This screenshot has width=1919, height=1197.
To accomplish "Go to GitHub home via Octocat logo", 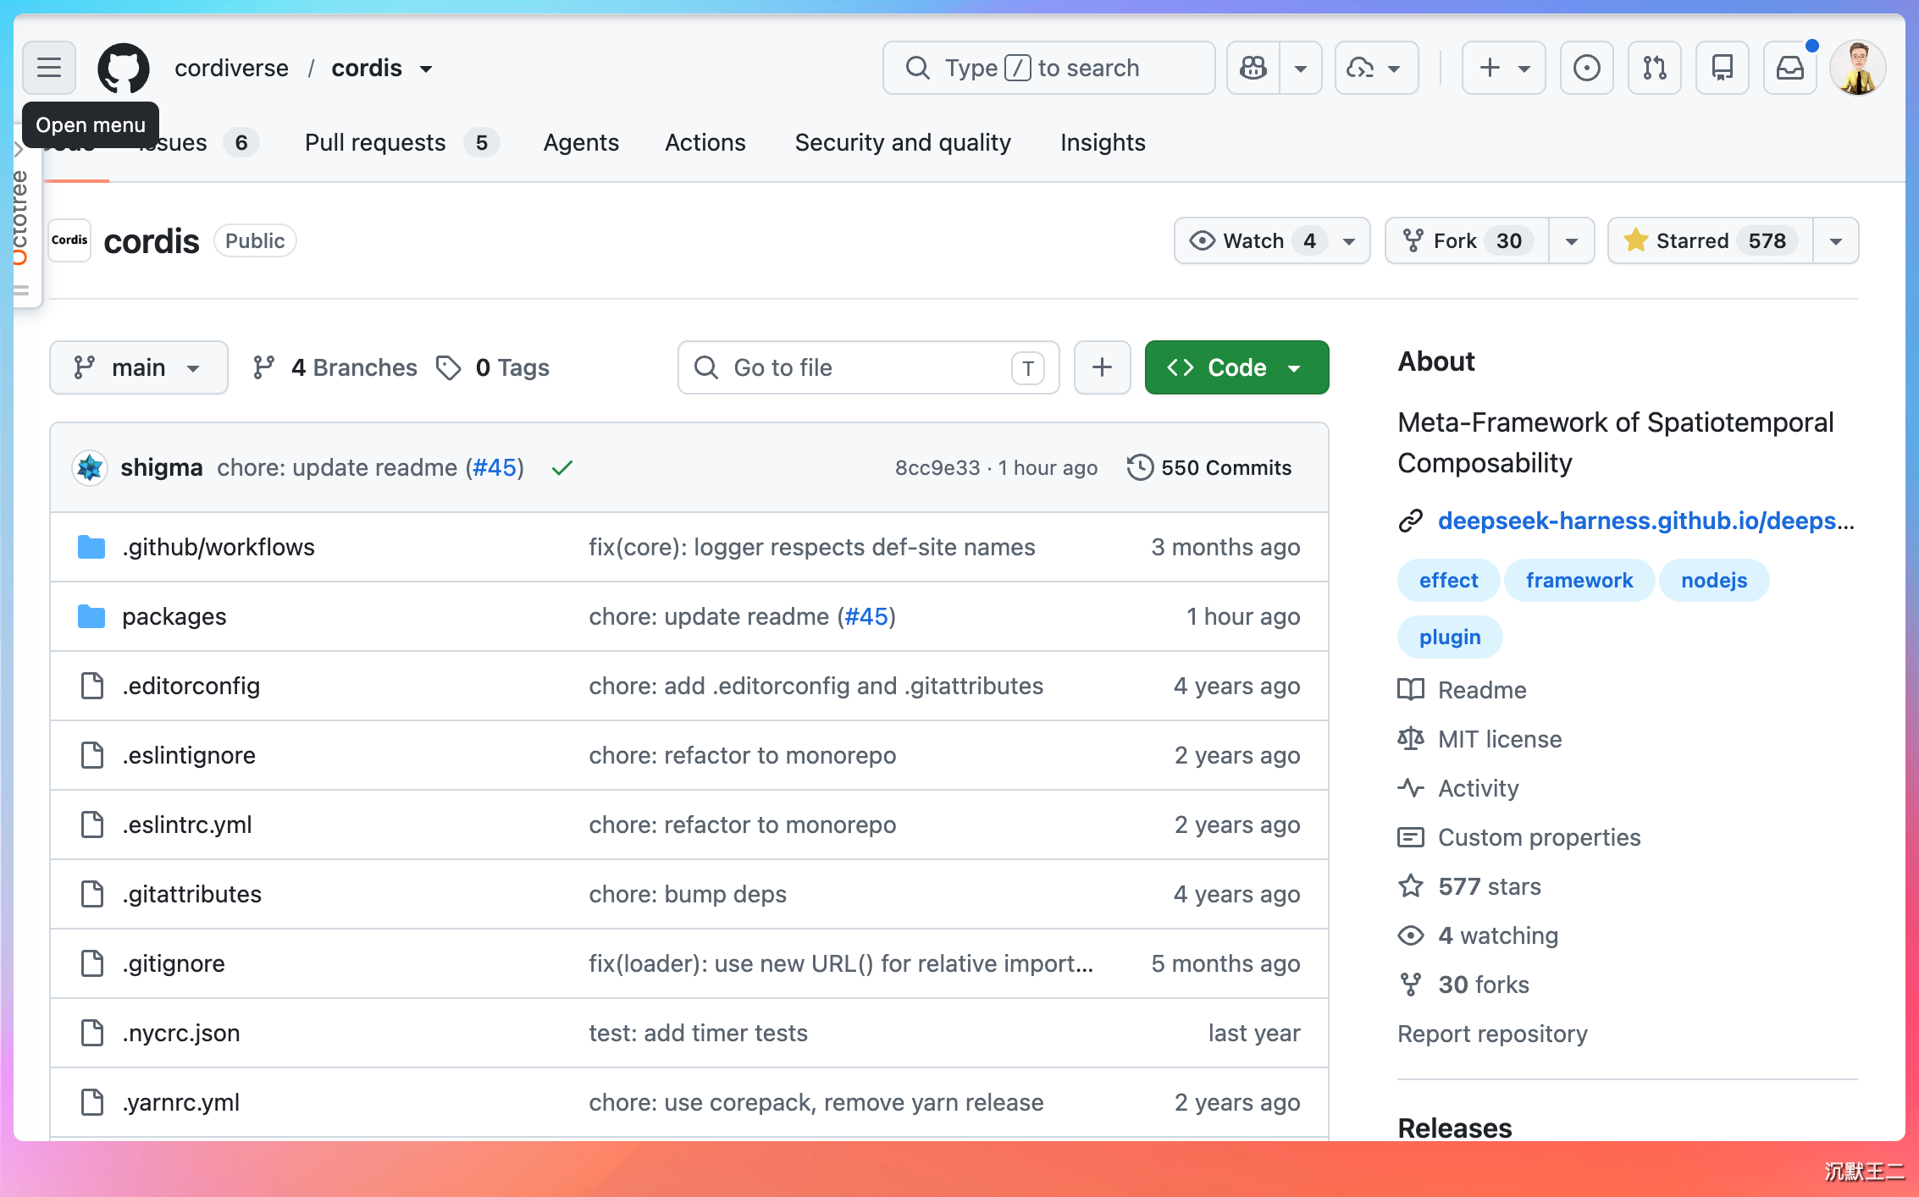I will point(124,68).
